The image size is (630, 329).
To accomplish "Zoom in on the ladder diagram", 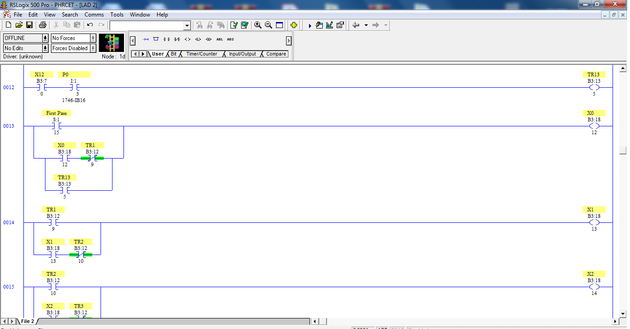I will click(258, 25).
